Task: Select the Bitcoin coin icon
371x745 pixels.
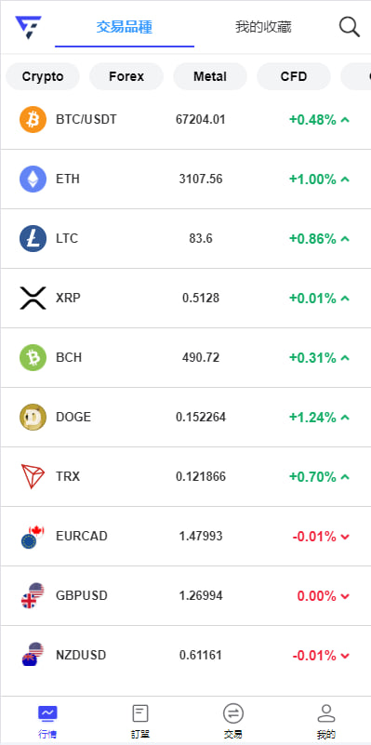Action: pos(33,119)
